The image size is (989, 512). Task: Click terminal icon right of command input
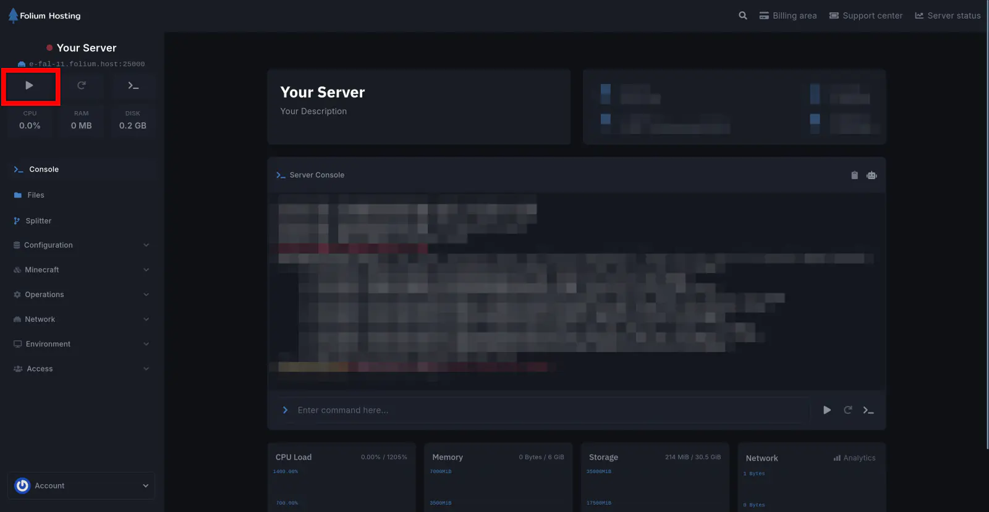tap(868, 410)
